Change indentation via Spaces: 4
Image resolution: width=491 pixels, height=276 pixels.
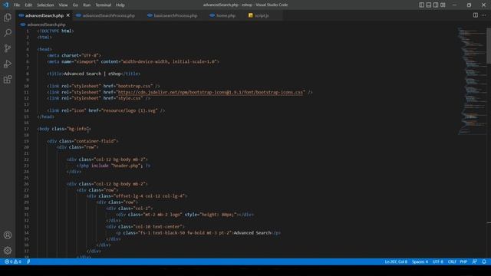click(x=420, y=261)
